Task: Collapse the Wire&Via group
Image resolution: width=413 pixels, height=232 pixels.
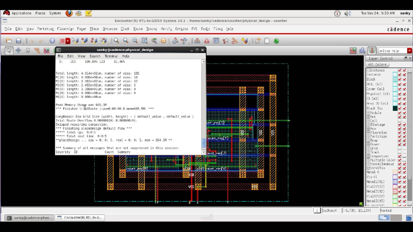Action: [x=368, y=168]
